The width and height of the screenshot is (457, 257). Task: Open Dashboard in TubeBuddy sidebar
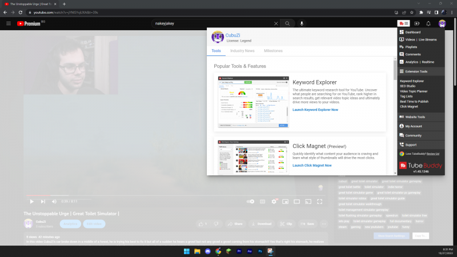click(x=412, y=32)
